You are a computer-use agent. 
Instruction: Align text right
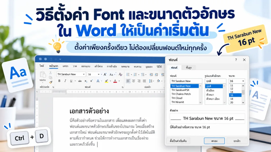139,81
